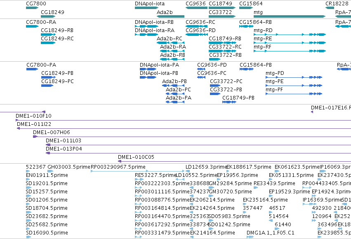Select transcript Ada2b-RC
This screenshot has width=351, height=239.
coord(170,39)
